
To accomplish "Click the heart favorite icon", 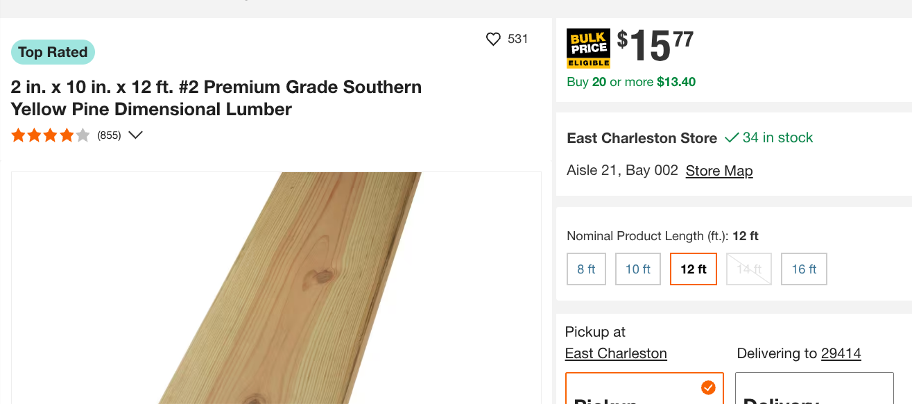I will point(493,39).
